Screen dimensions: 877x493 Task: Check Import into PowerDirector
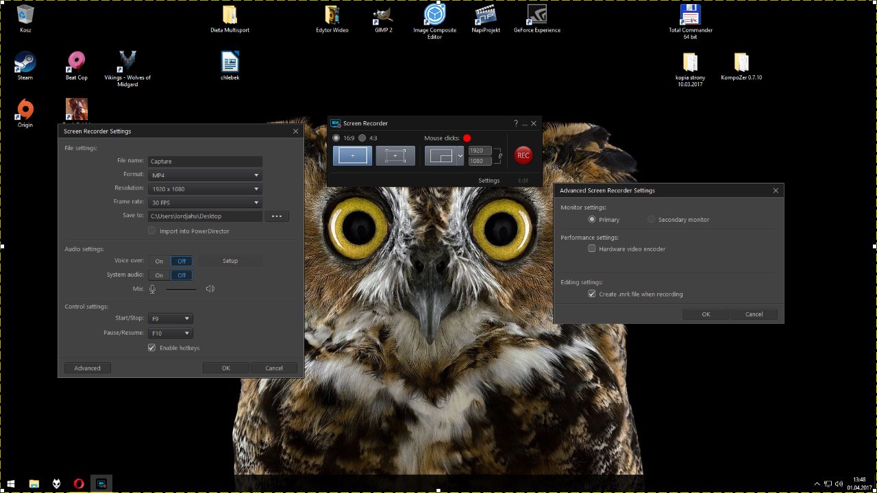click(x=152, y=231)
